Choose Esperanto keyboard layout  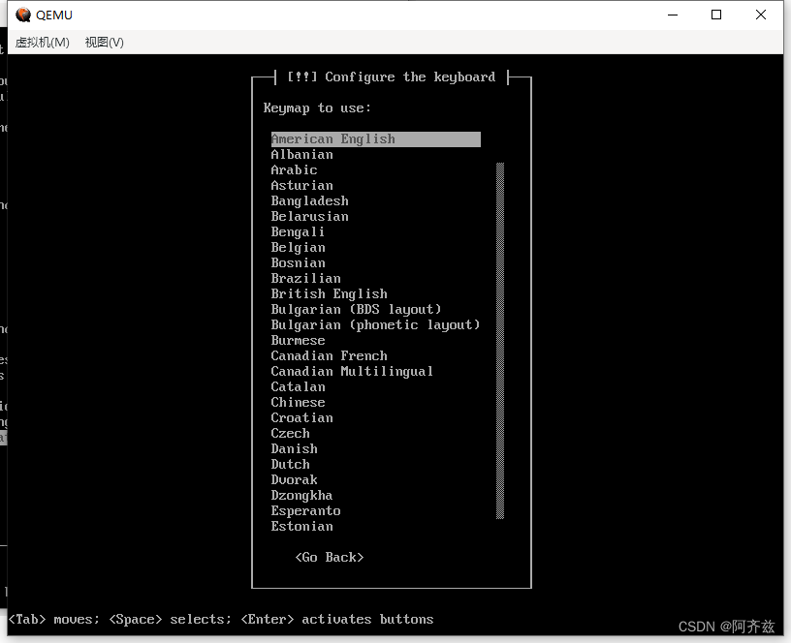(x=305, y=510)
